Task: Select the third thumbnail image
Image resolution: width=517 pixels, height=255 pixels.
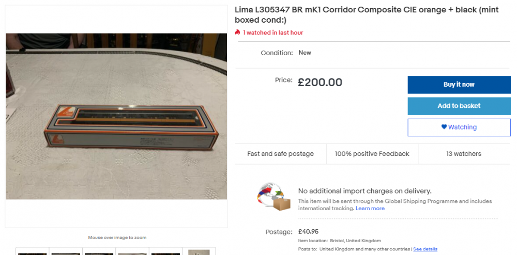Action: point(99,252)
